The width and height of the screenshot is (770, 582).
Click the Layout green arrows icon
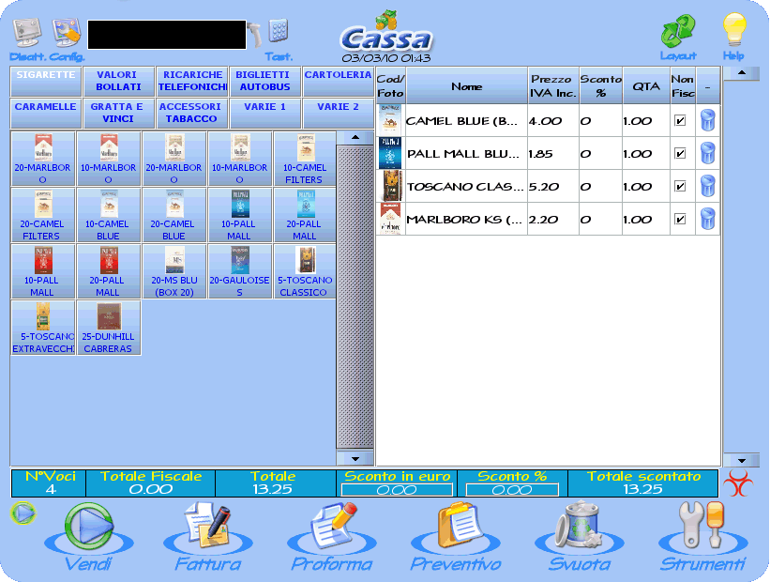coord(678,30)
